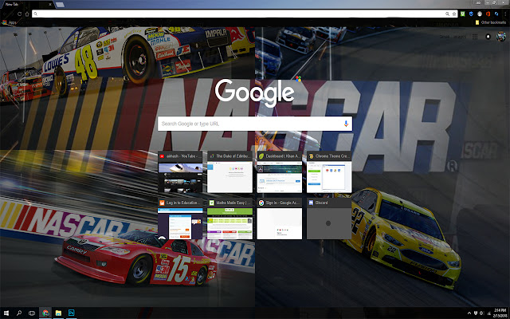The height and width of the screenshot is (319, 510).
Task: Open a new tab with the tab button
Action: [60, 5]
